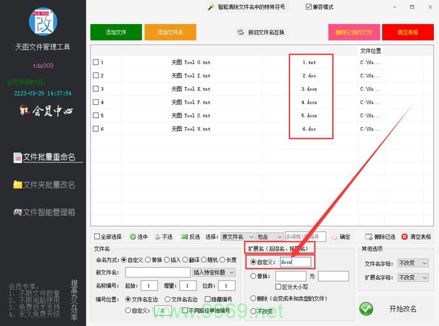The width and height of the screenshot is (439, 326).
Task: Click new name cell 6.doc
Action: [x=309, y=129]
